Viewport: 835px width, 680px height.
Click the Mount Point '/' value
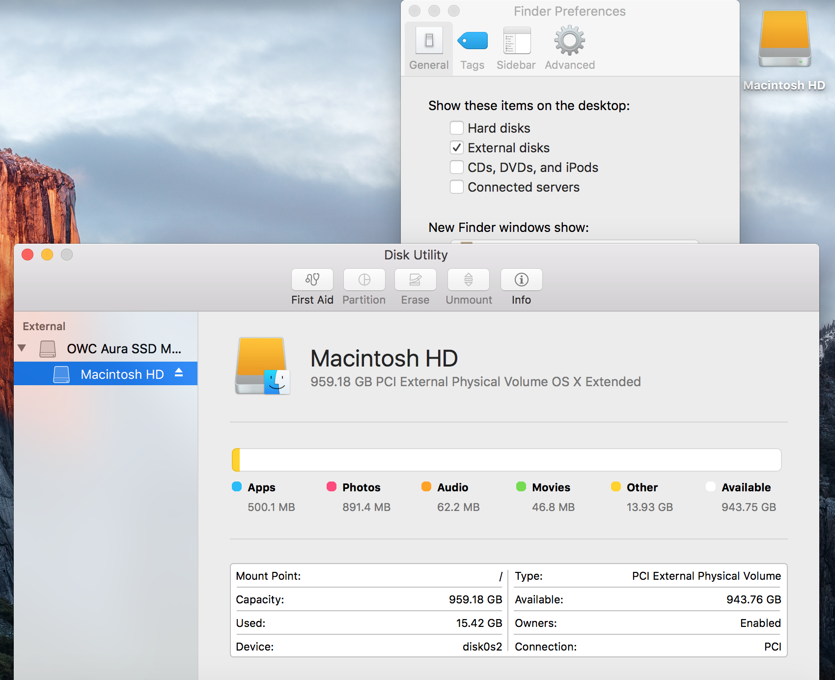pyautogui.click(x=501, y=576)
